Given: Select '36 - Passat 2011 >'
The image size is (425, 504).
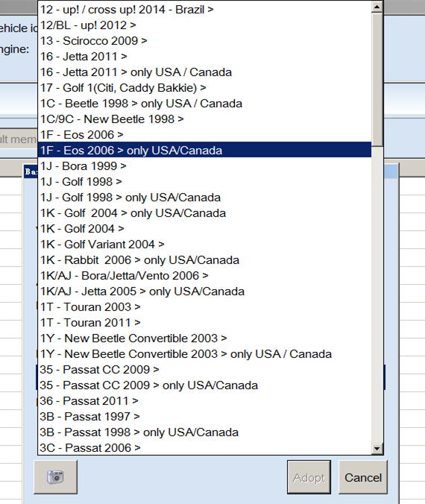Looking at the screenshot, I should click(x=204, y=401).
